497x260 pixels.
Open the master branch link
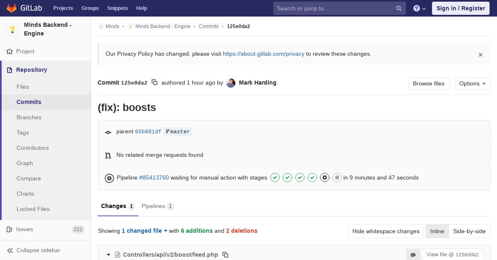[x=178, y=132]
